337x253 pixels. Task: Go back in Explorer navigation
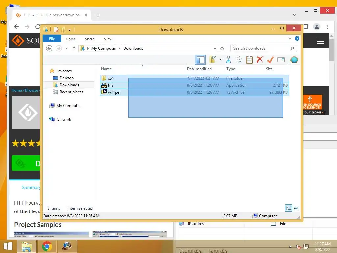tap(49, 48)
